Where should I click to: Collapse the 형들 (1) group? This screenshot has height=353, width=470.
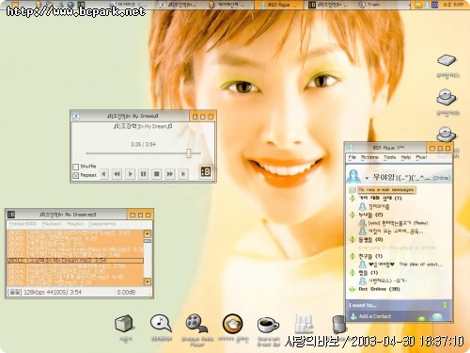[352, 273]
